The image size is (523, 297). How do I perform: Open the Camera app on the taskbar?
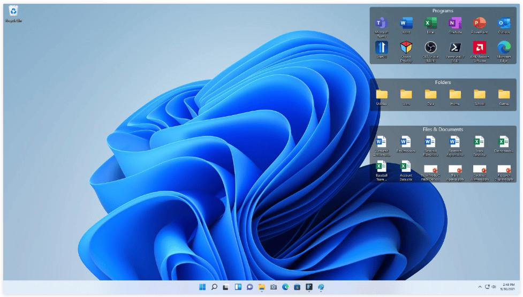tap(273, 287)
